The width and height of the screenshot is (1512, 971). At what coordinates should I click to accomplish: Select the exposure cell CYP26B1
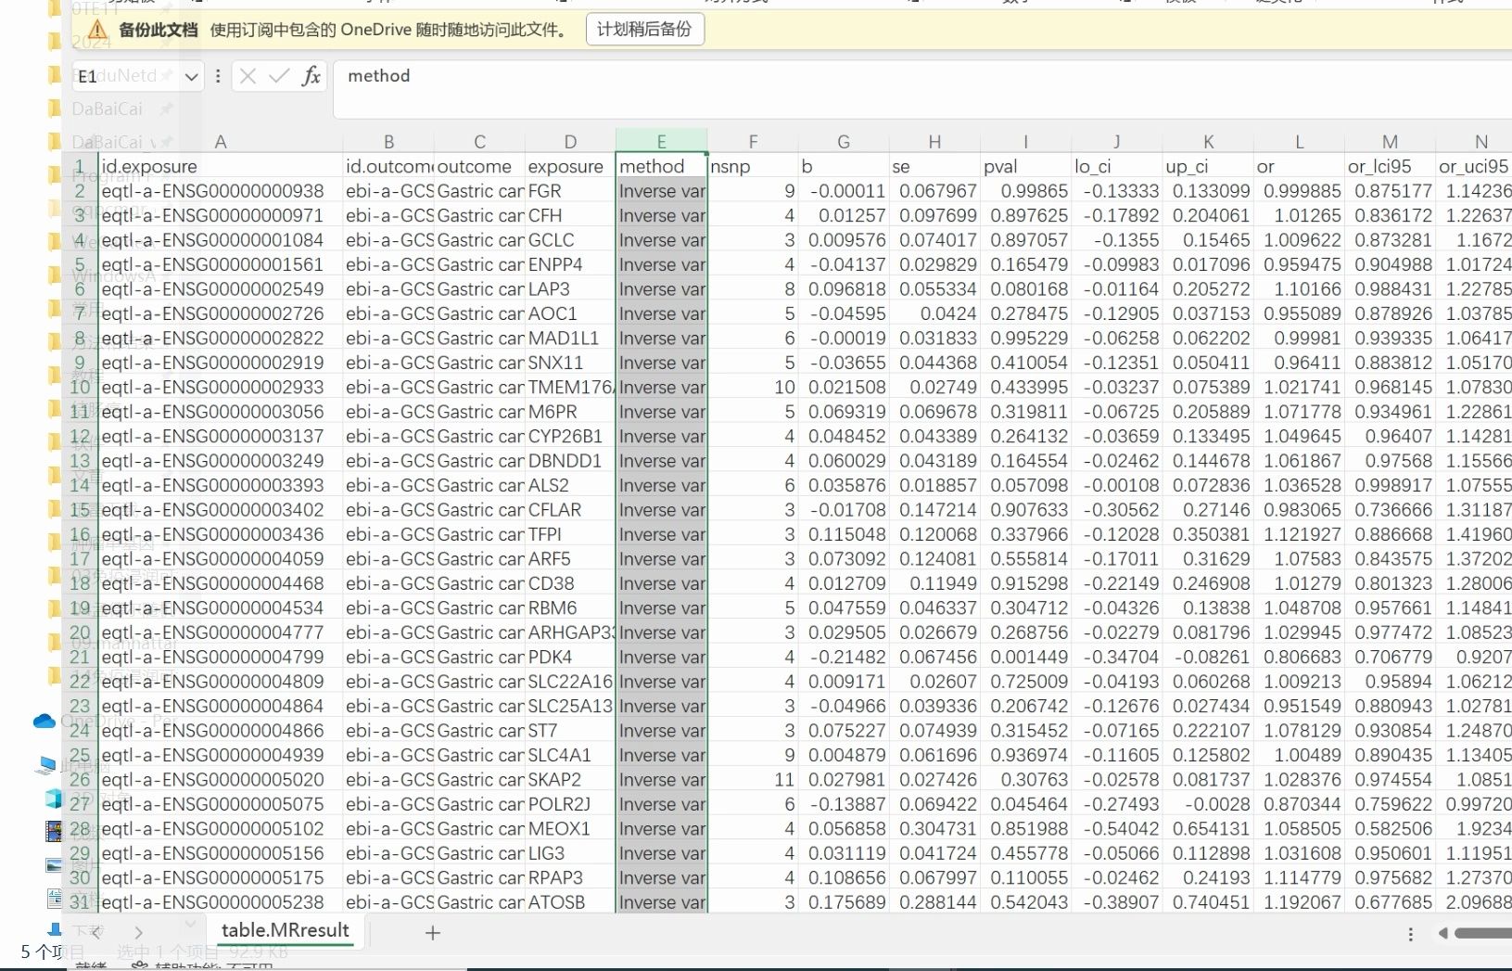coord(570,436)
